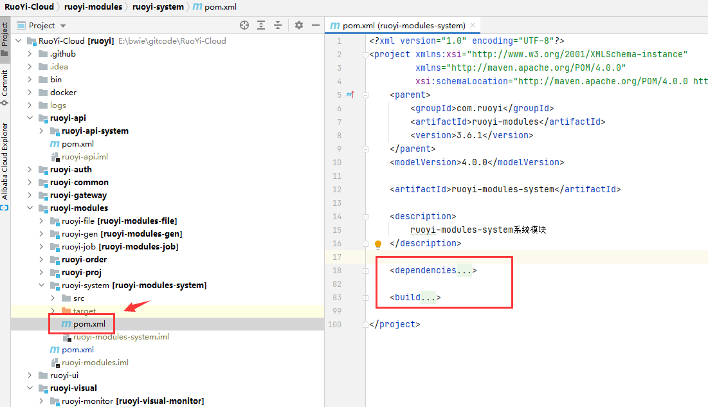Image resolution: width=708 pixels, height=407 pixels.
Task: Expand the folded dependencies block
Action: click(x=365, y=271)
